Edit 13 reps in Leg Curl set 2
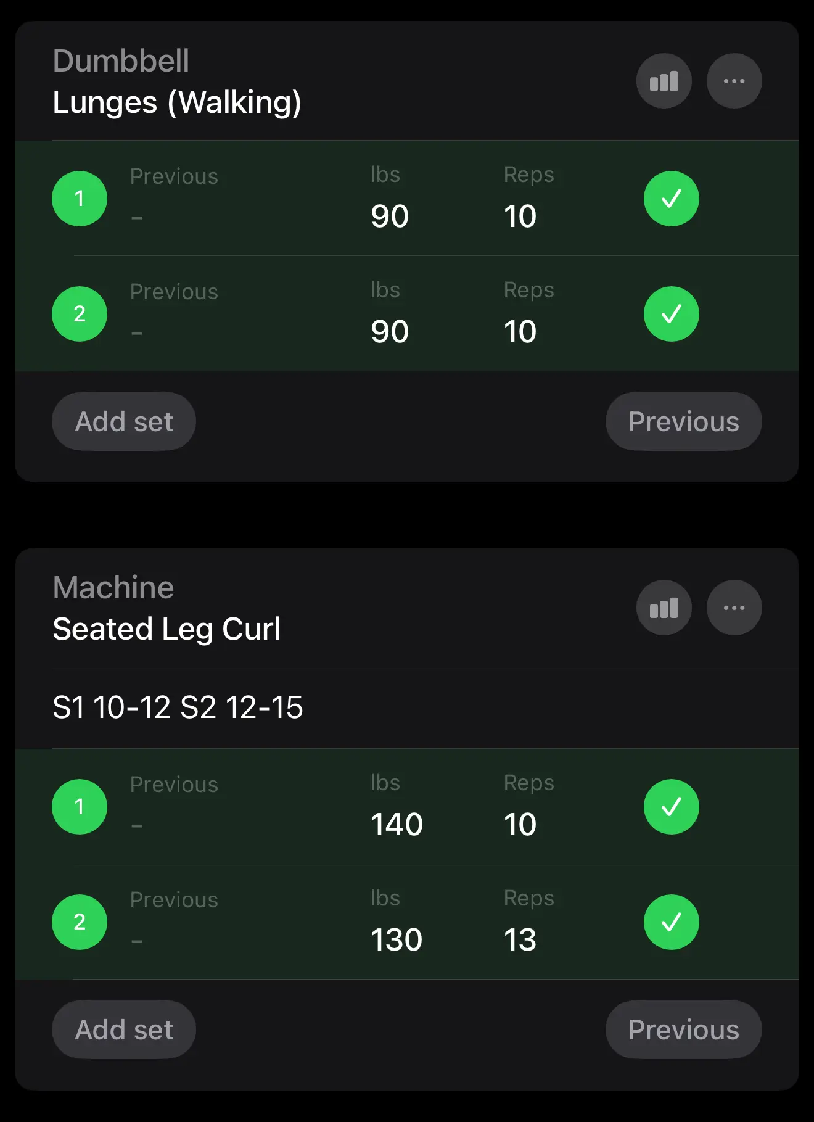 point(520,939)
